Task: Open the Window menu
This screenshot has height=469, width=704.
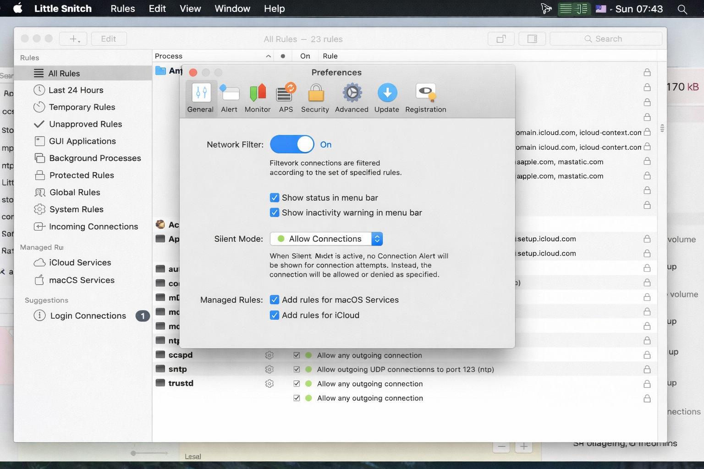Action: [x=232, y=9]
